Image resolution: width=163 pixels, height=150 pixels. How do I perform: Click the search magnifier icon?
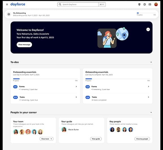60,4
